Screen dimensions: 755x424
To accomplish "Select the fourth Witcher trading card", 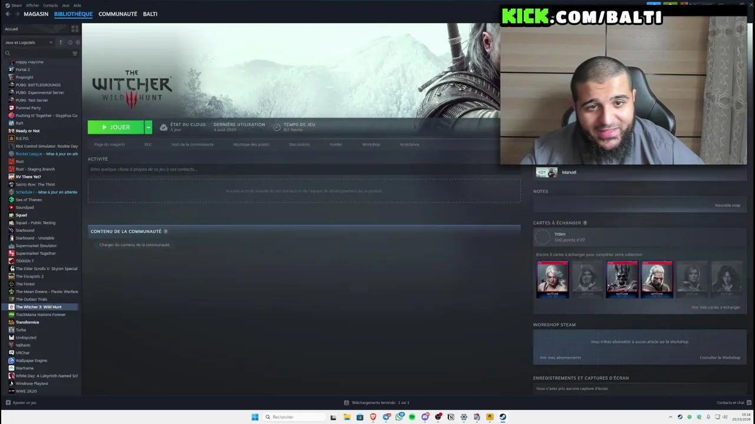I will [x=656, y=279].
